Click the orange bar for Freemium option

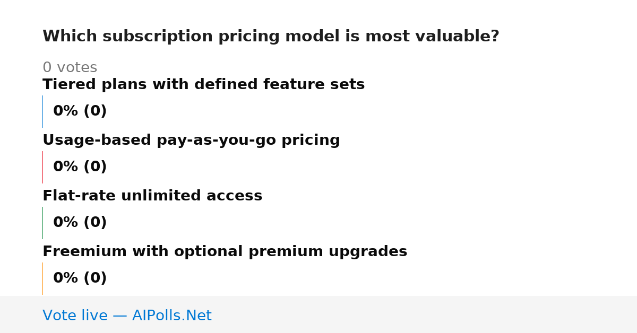click(x=42, y=278)
